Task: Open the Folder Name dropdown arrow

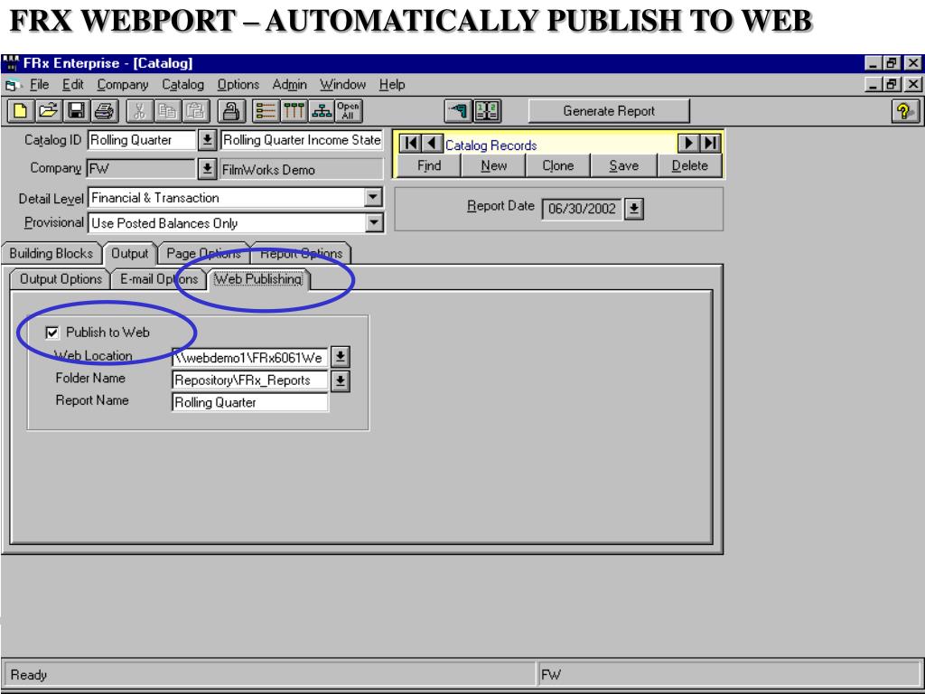Action: click(x=341, y=380)
